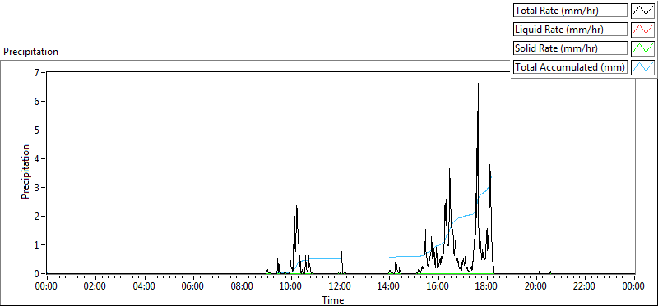Screen dimensions: 658x306
Task: Click the Precipitation graph title
Action: click(30, 52)
